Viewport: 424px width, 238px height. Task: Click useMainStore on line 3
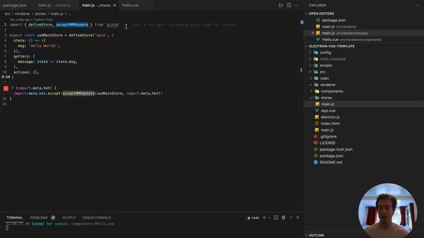click(x=50, y=35)
